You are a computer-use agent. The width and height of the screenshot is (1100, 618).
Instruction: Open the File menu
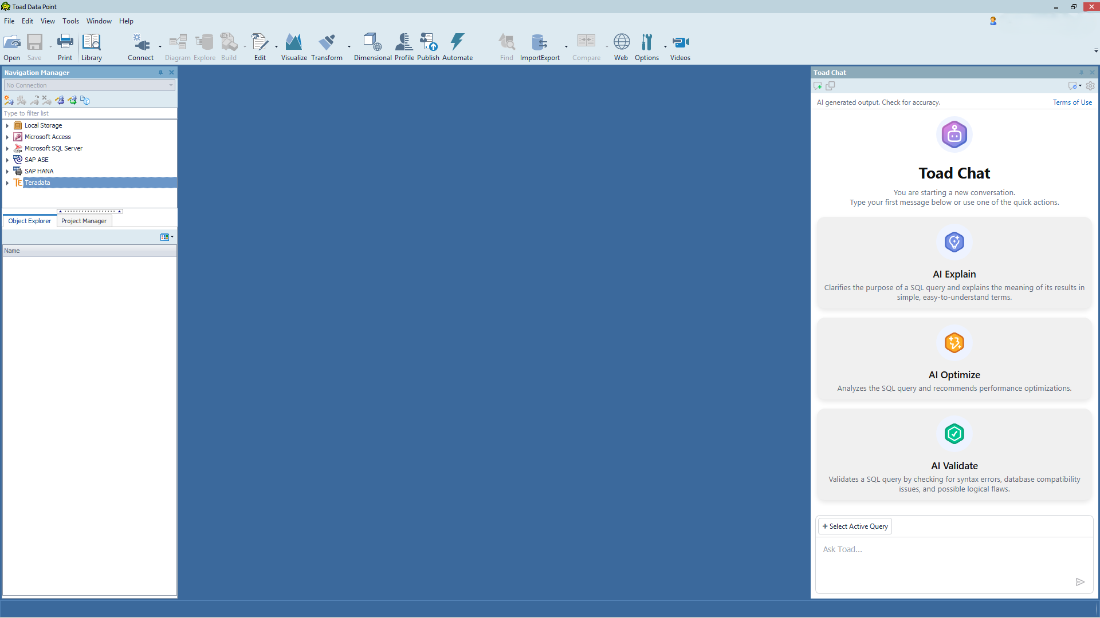[x=9, y=21]
